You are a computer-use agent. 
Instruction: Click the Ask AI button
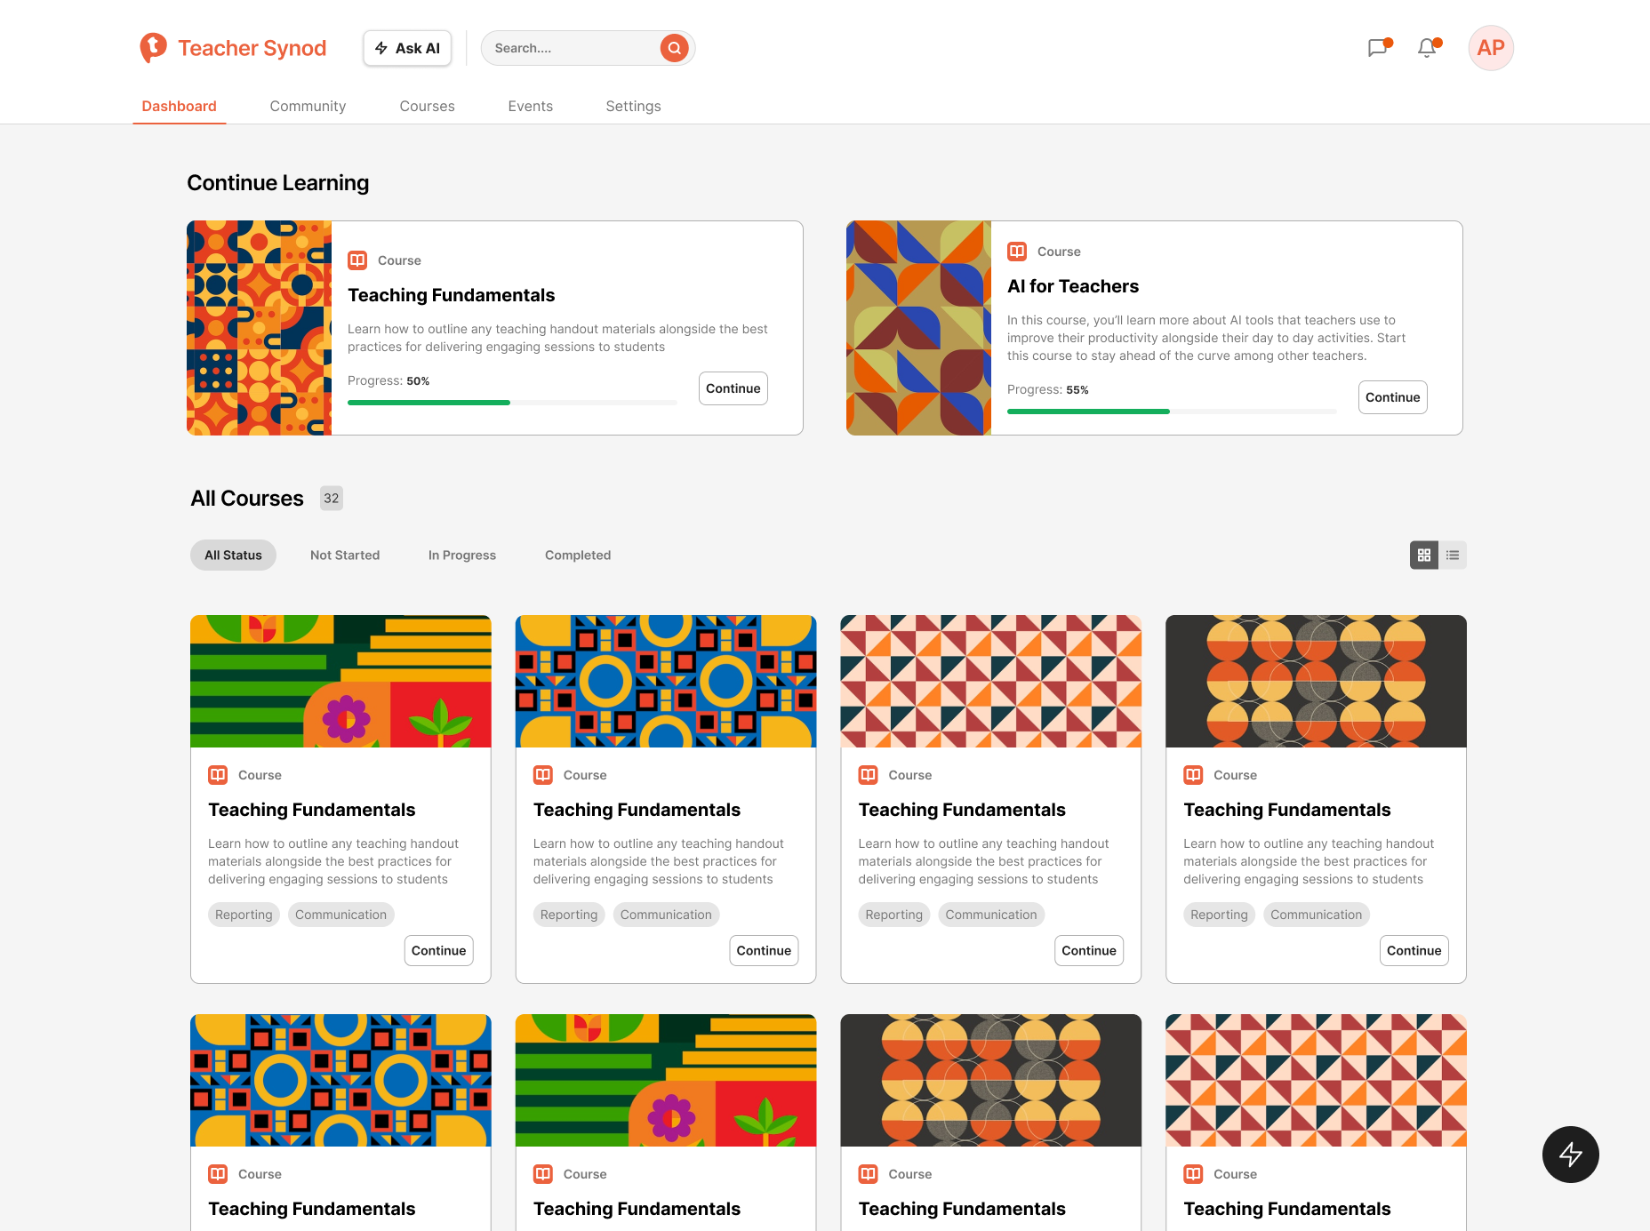[407, 48]
